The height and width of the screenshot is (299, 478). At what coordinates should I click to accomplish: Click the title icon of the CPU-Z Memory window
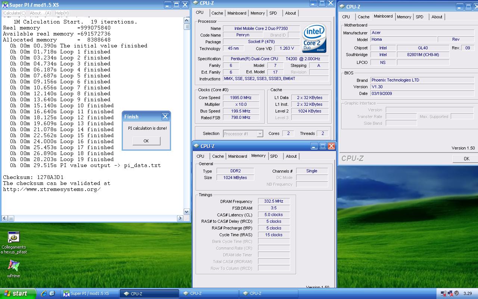[x=196, y=146]
